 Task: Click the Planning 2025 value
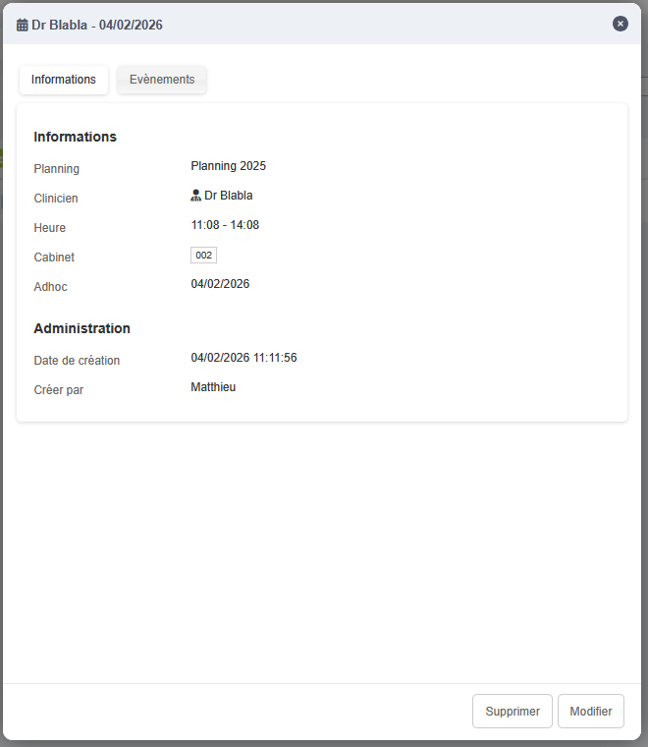pos(228,166)
